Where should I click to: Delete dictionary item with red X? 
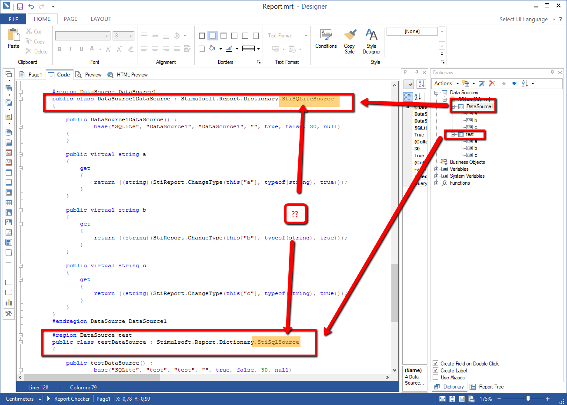click(x=492, y=83)
